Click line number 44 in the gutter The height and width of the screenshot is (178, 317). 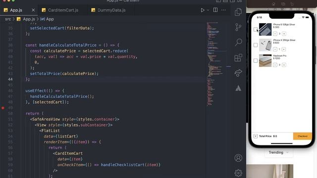click(x=10, y=79)
